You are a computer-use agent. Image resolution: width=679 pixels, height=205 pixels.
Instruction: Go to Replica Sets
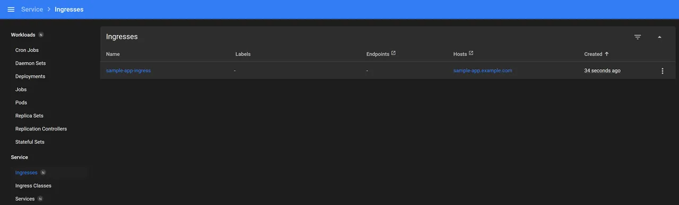(x=29, y=116)
